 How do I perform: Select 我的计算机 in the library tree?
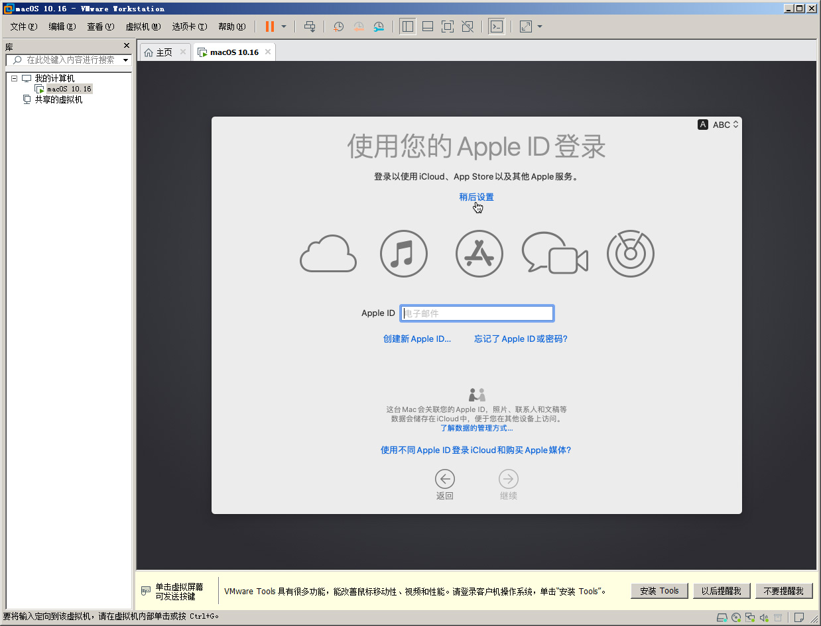point(54,78)
